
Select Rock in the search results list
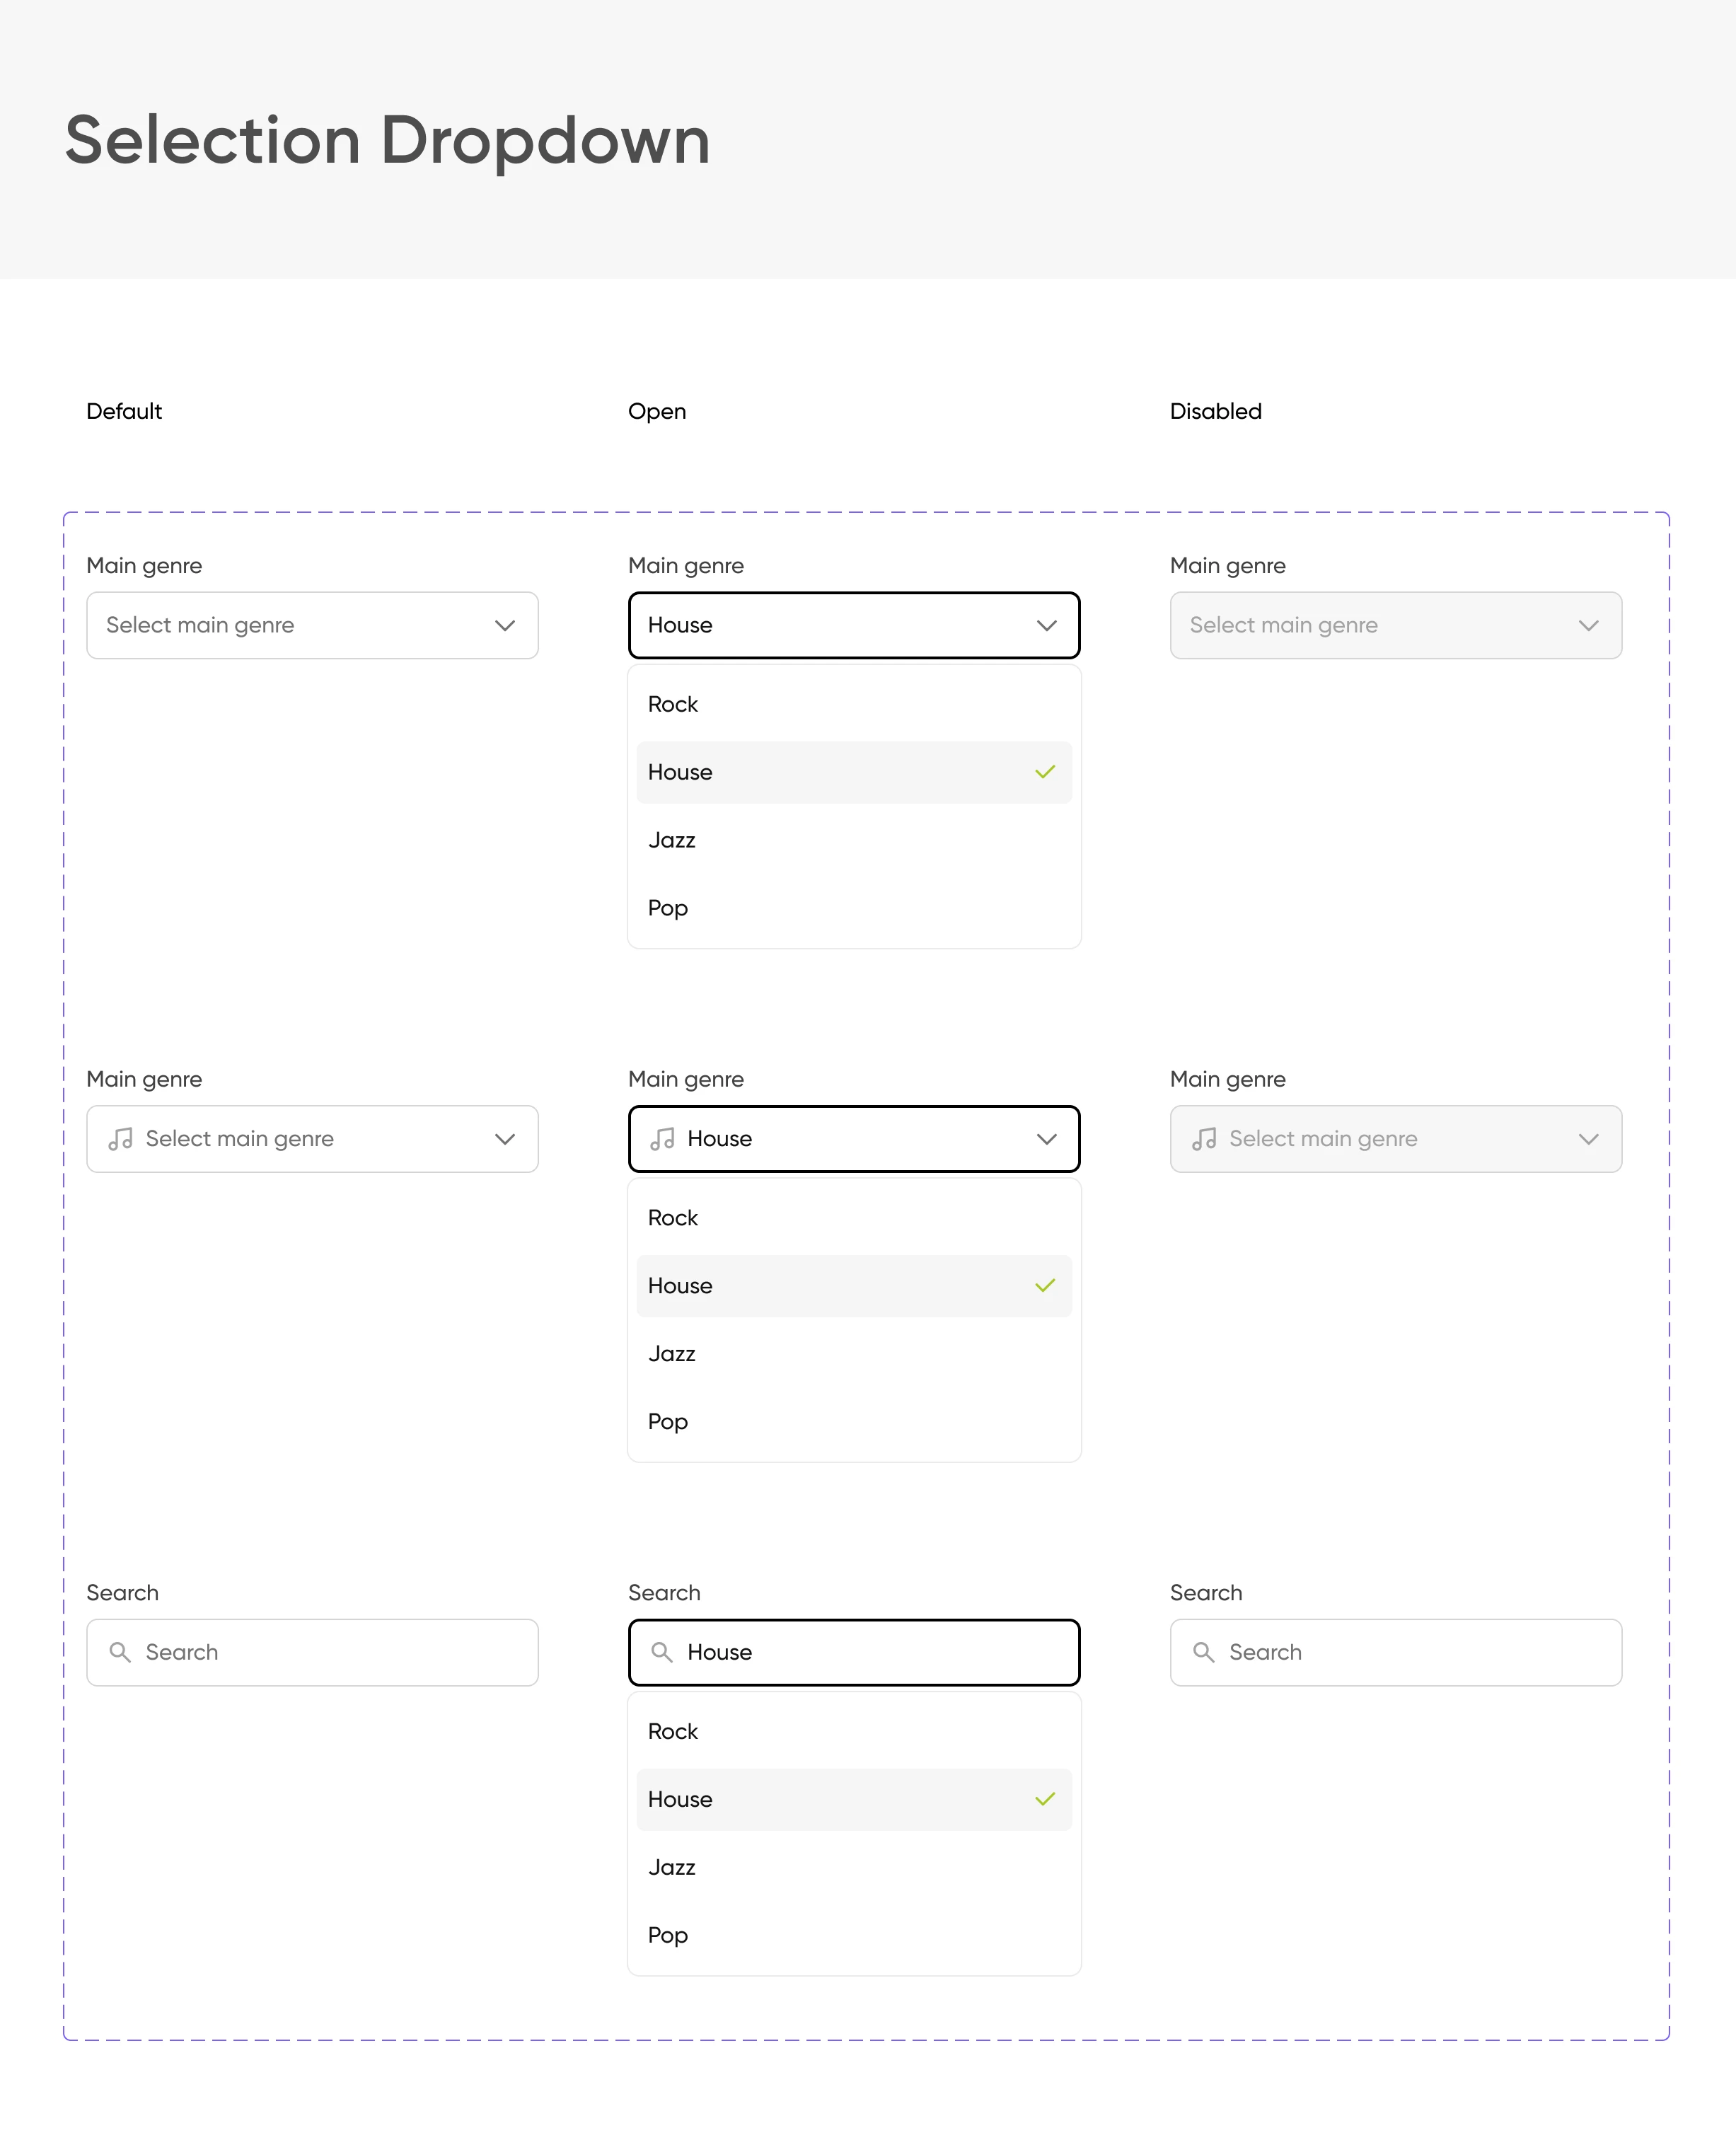[673, 1731]
